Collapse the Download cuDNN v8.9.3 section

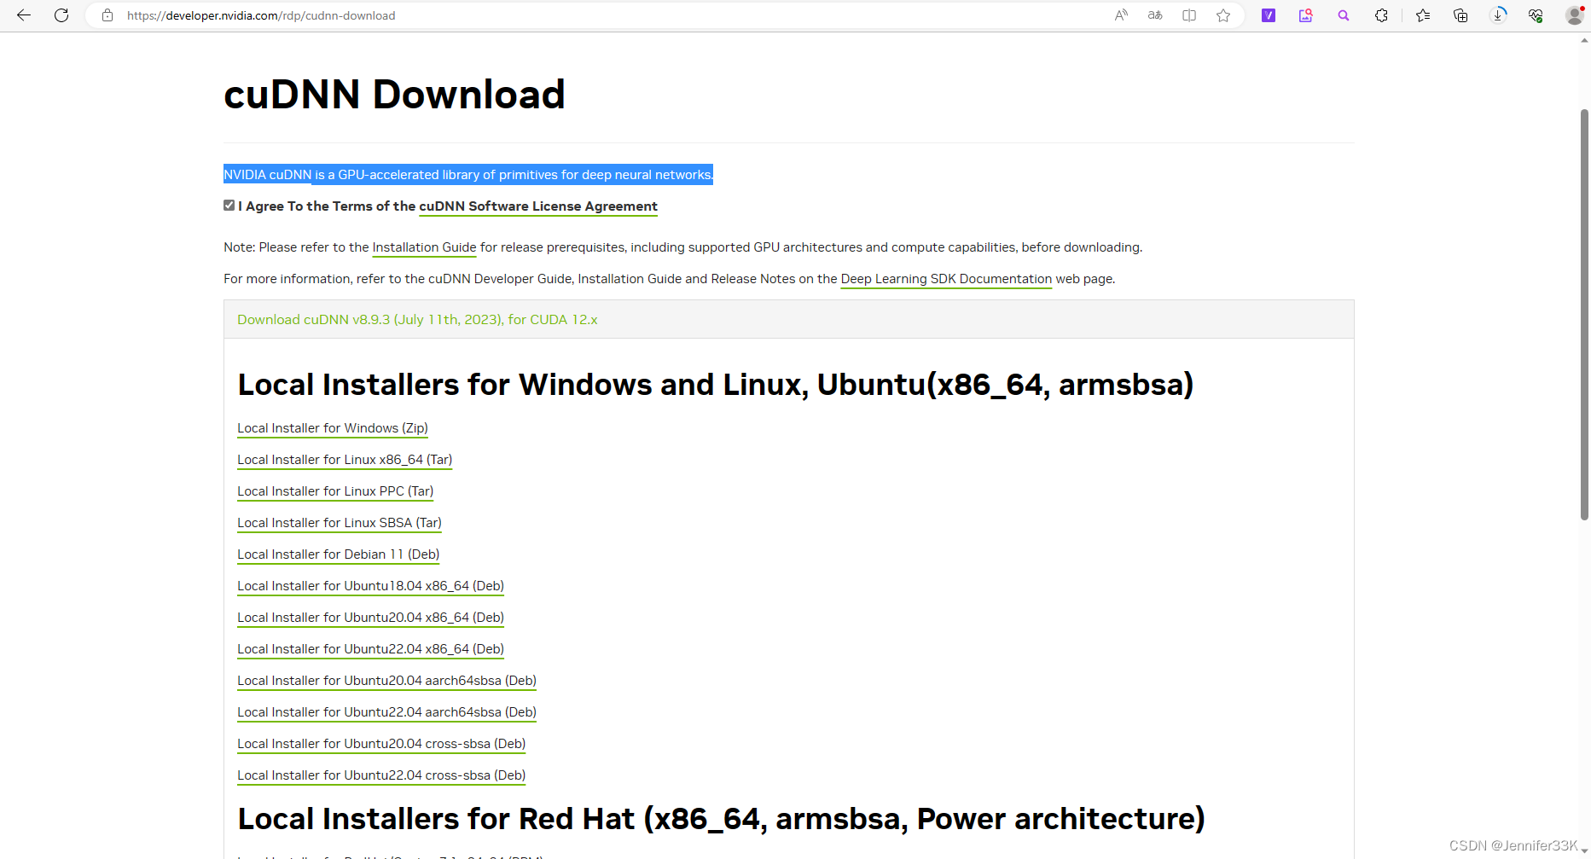[417, 320]
